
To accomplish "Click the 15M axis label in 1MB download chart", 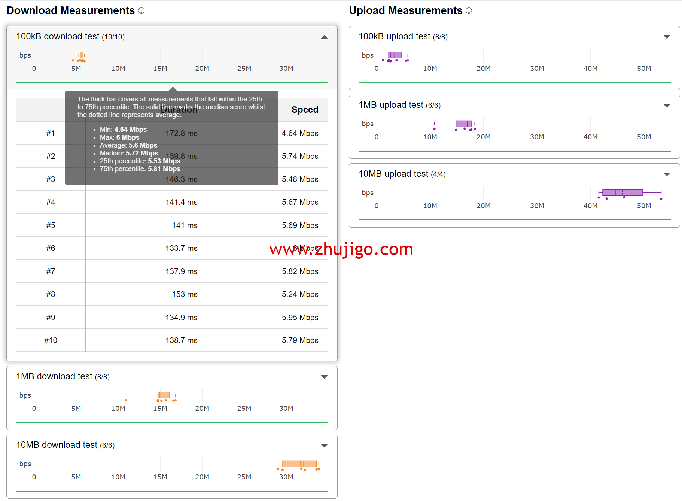I will point(160,409).
